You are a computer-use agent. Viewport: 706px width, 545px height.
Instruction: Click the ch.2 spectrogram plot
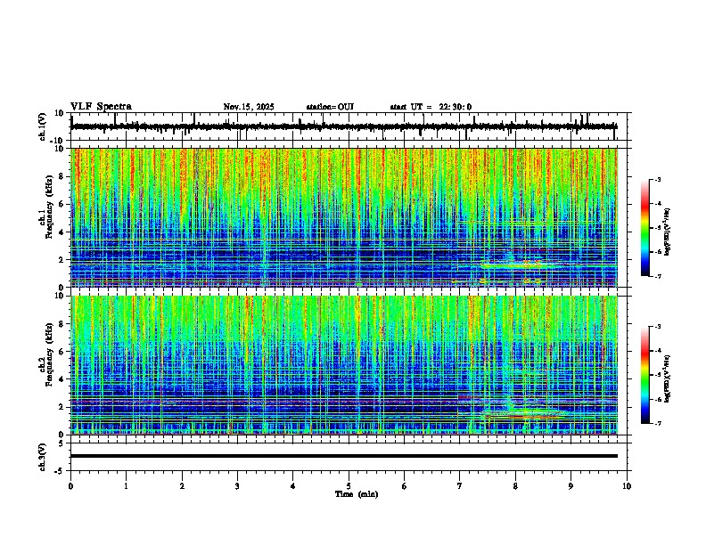tap(344, 365)
